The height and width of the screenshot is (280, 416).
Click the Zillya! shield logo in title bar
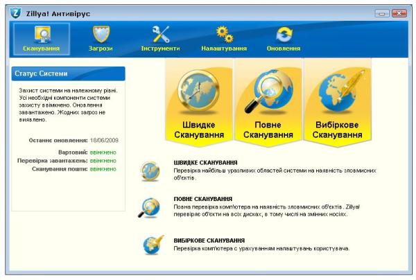[16, 12]
